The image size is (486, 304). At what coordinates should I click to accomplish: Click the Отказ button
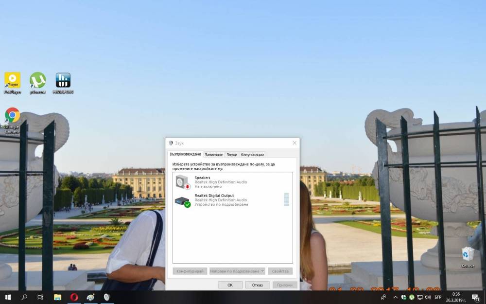(x=257, y=285)
